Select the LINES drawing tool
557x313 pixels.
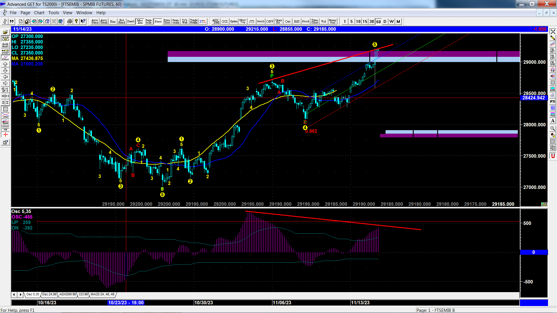tap(5, 115)
